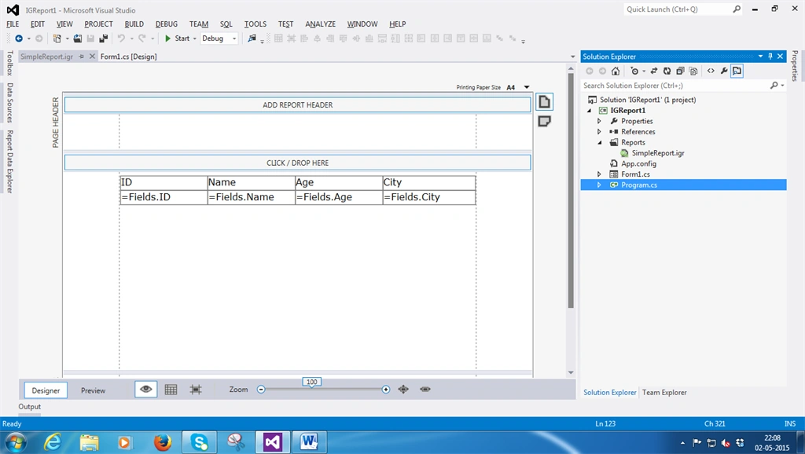Click the page settings icon beside report header
Screen dimensions: 805x454
click(x=544, y=102)
